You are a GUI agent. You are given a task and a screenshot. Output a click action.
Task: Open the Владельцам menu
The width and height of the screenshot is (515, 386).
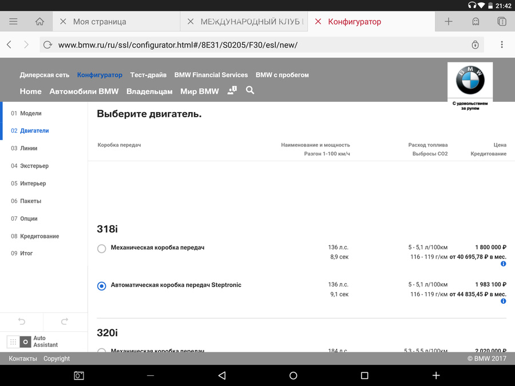[149, 91]
